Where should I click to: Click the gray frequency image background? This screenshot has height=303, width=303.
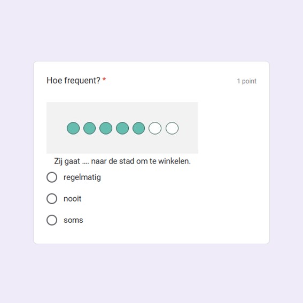point(122,143)
